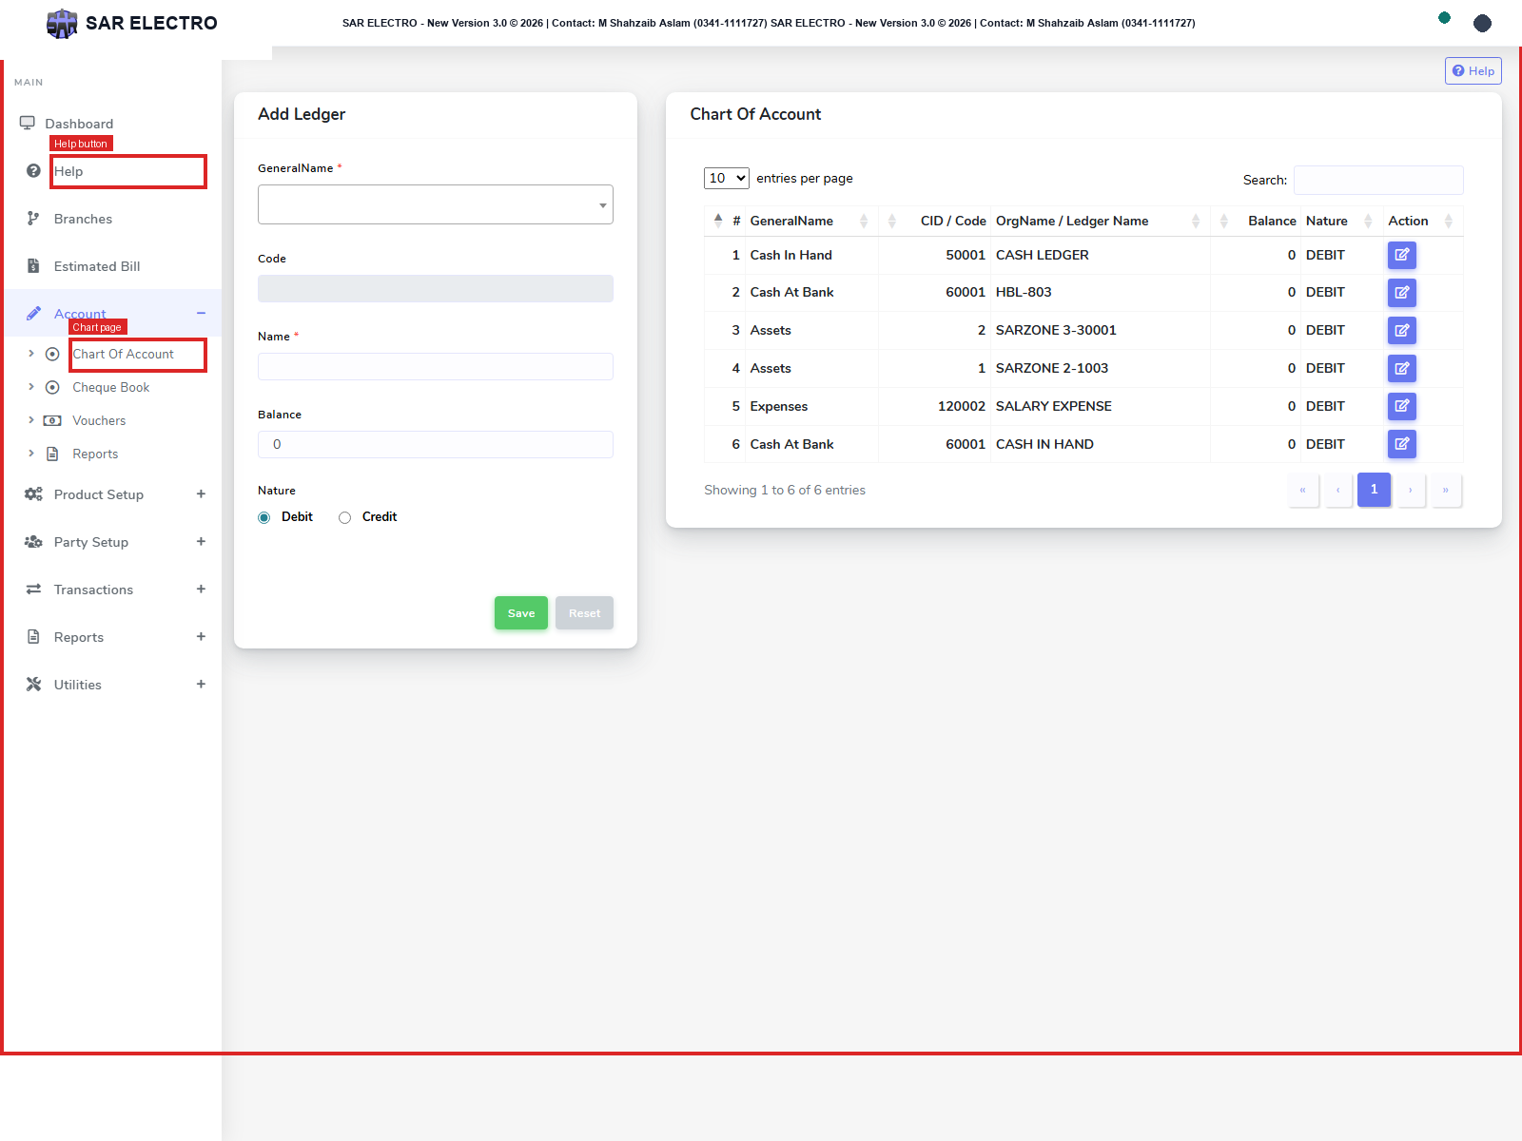The height and width of the screenshot is (1141, 1522).
Task: Collapse the Account menu section
Action: point(201,313)
